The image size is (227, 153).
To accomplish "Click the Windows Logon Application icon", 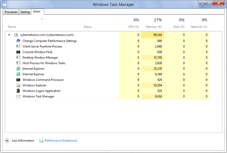I will [18, 91].
